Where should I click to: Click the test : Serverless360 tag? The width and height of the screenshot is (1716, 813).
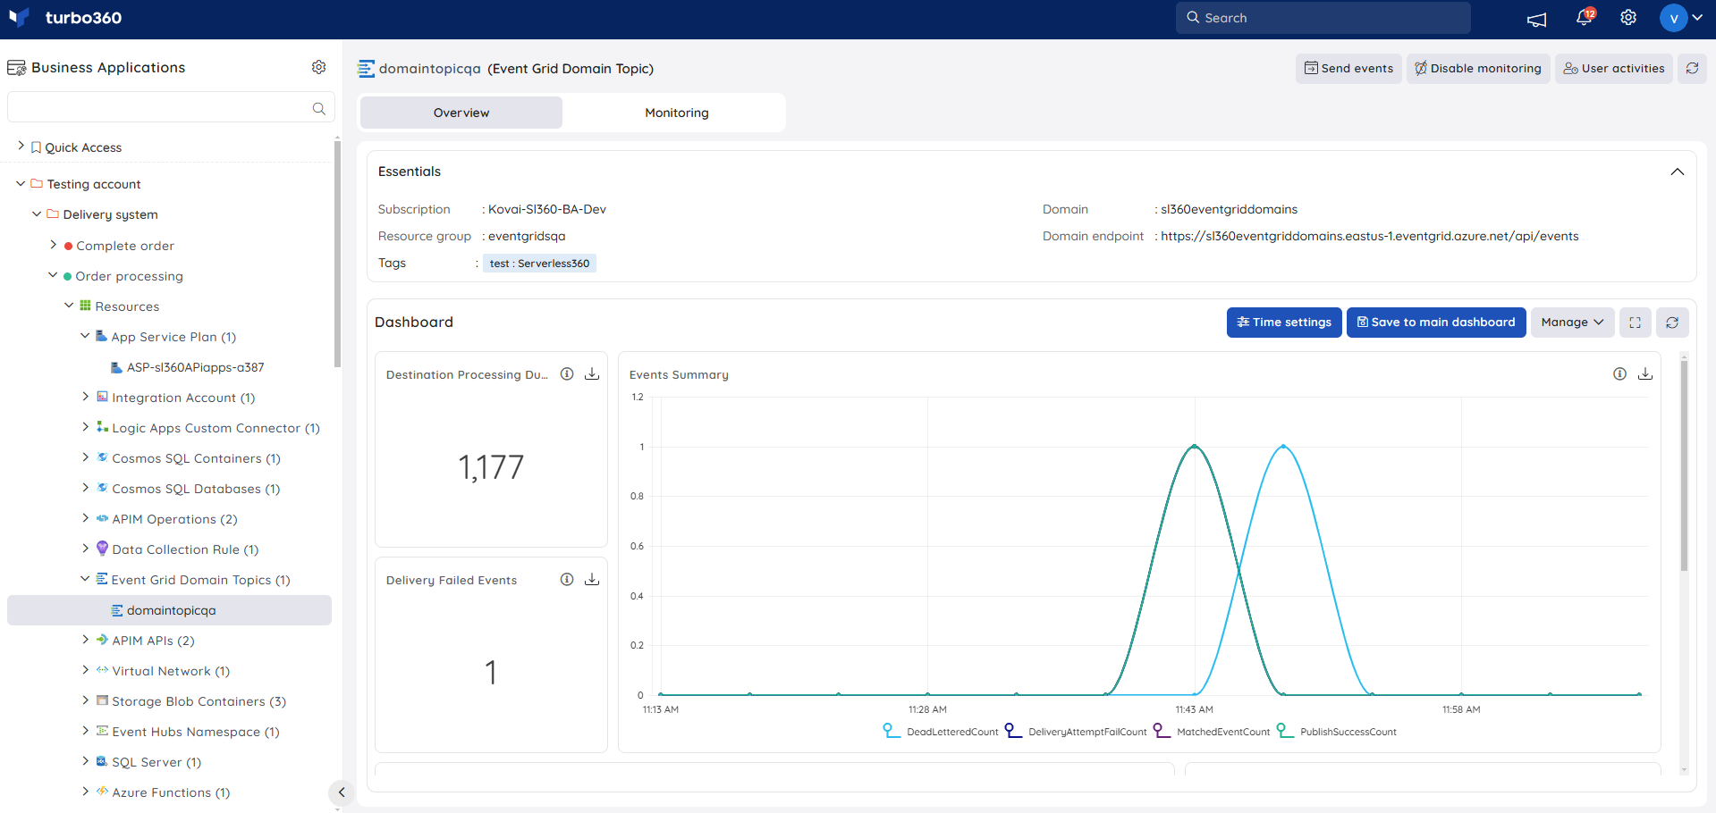[539, 264]
